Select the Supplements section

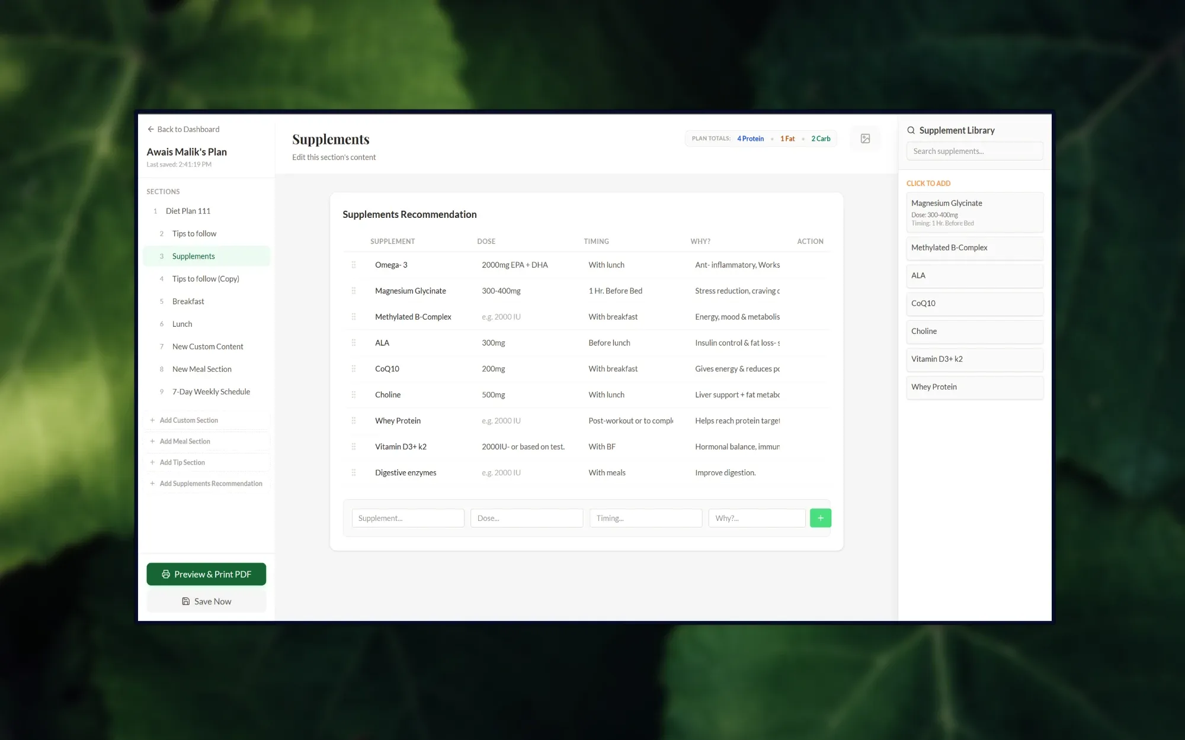point(206,256)
